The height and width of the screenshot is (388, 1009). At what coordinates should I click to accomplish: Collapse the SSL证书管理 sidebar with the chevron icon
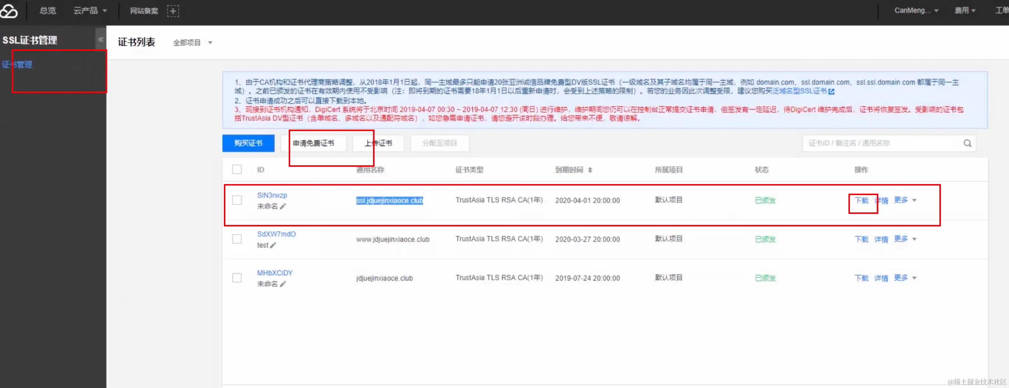[x=101, y=39]
